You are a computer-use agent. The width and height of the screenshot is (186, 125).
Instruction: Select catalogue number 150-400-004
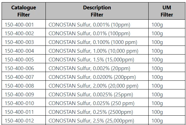click(19, 51)
